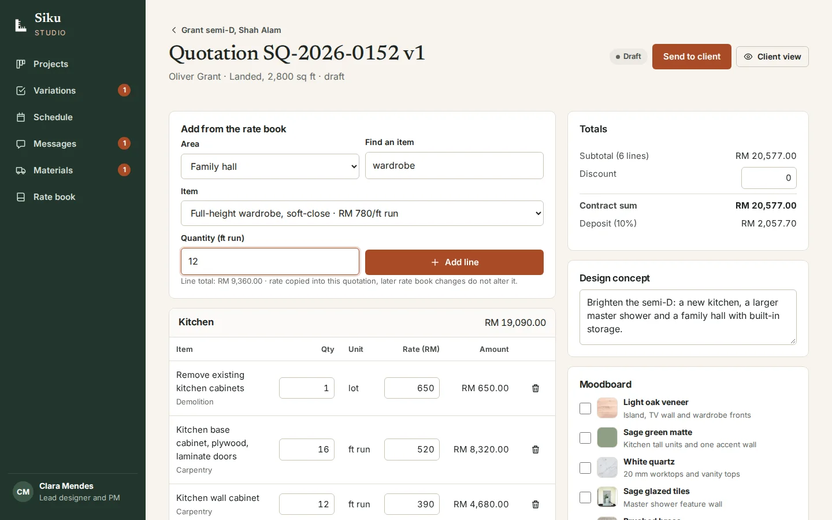832x520 pixels.
Task: Open the Messages page
Action: point(73,144)
